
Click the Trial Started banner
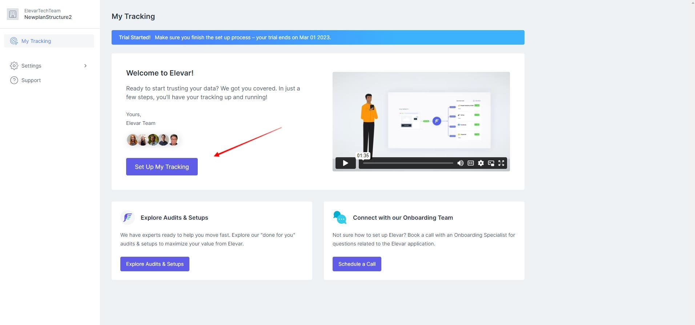click(x=318, y=37)
